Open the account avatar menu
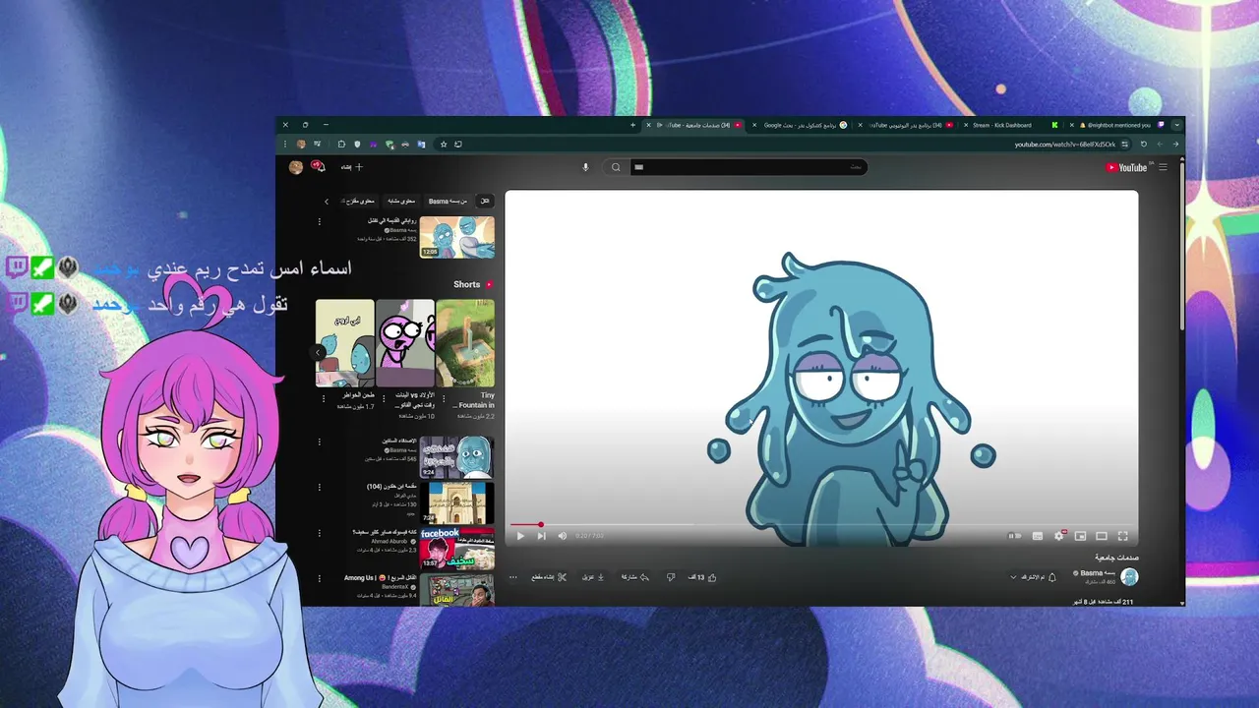1259x708 pixels. [x=296, y=167]
